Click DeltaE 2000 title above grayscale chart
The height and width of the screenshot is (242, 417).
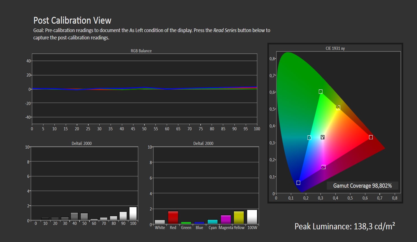82,144
